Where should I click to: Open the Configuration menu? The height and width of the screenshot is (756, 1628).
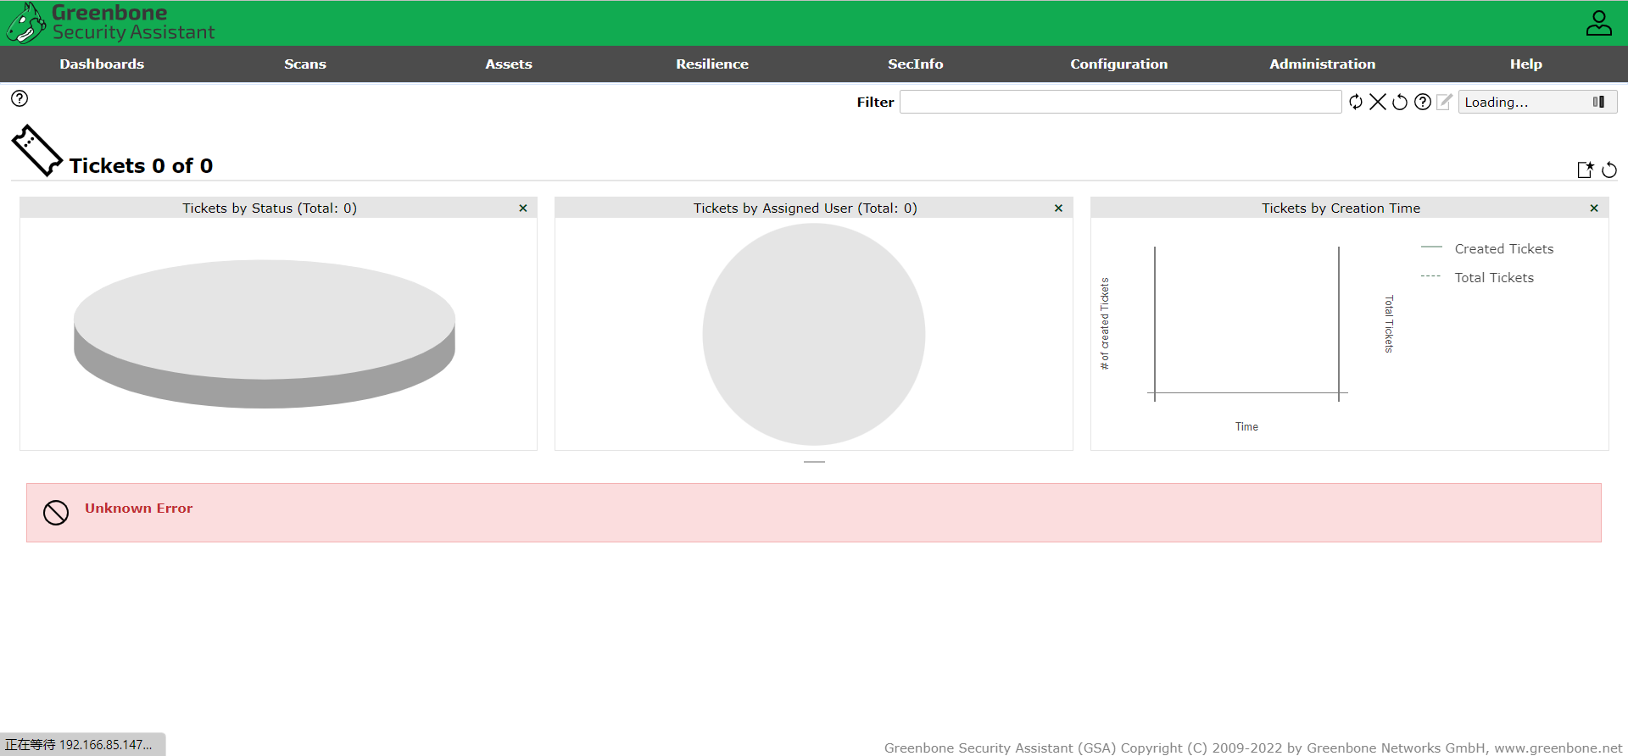pyautogui.click(x=1118, y=64)
